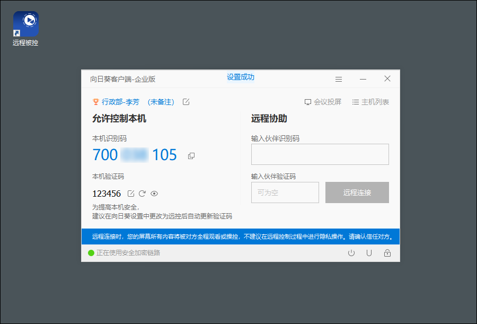Open the 主机列表 host list
Screen dimensions: 477x324
tap(370, 102)
